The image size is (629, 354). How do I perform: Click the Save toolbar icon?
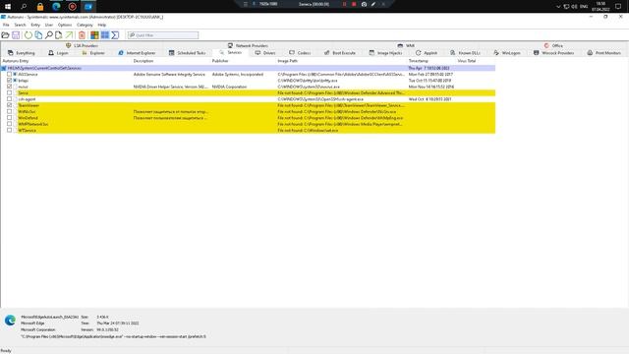point(16,35)
